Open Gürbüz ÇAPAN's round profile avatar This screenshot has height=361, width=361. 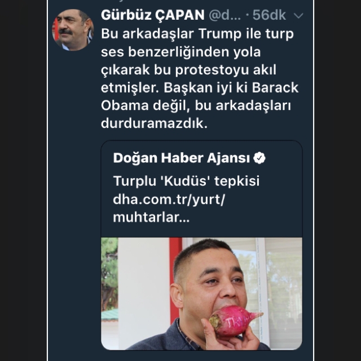[73, 30]
